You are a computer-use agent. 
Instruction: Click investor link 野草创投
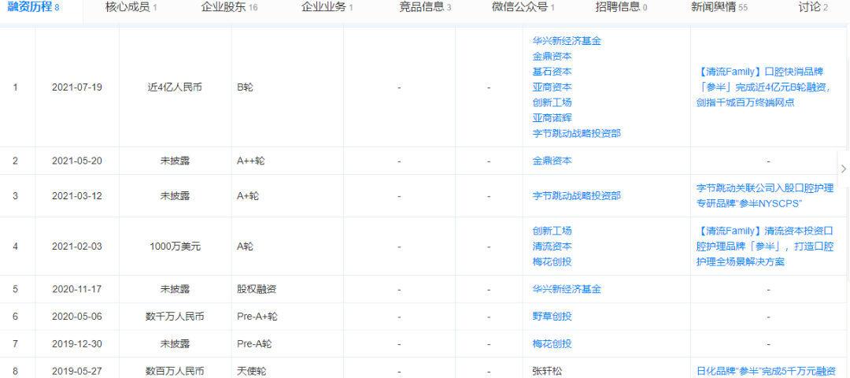point(552,316)
